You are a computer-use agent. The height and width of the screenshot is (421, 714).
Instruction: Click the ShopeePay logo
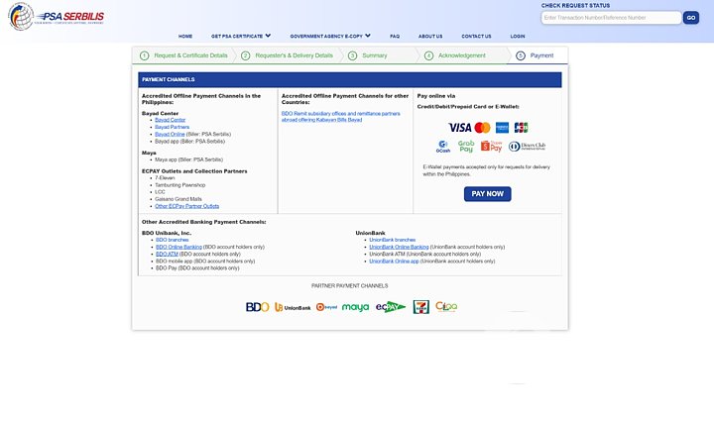[x=491, y=146]
